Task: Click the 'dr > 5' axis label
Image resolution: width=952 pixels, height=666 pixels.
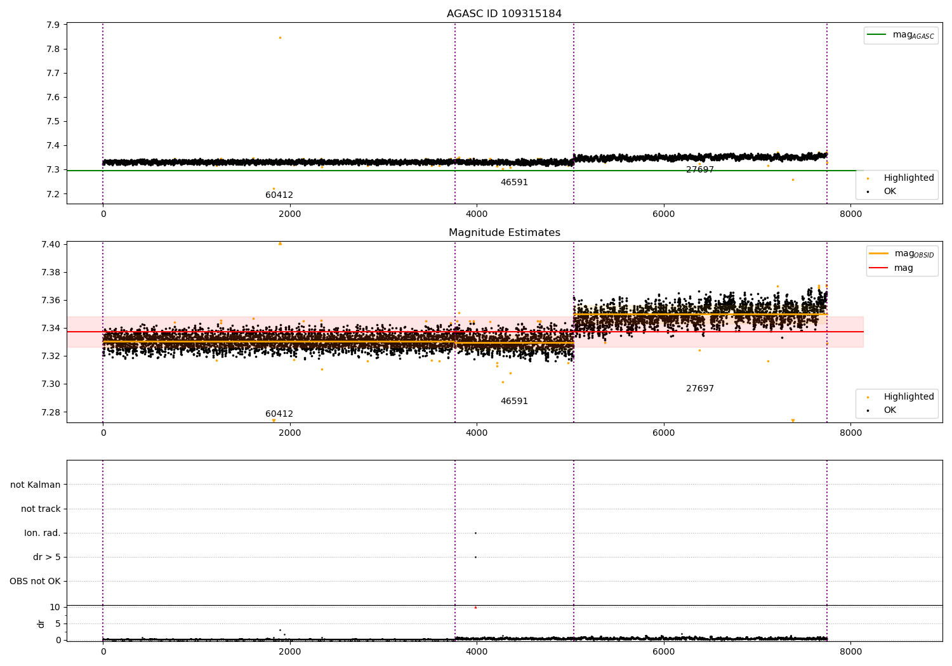Action: [47, 557]
